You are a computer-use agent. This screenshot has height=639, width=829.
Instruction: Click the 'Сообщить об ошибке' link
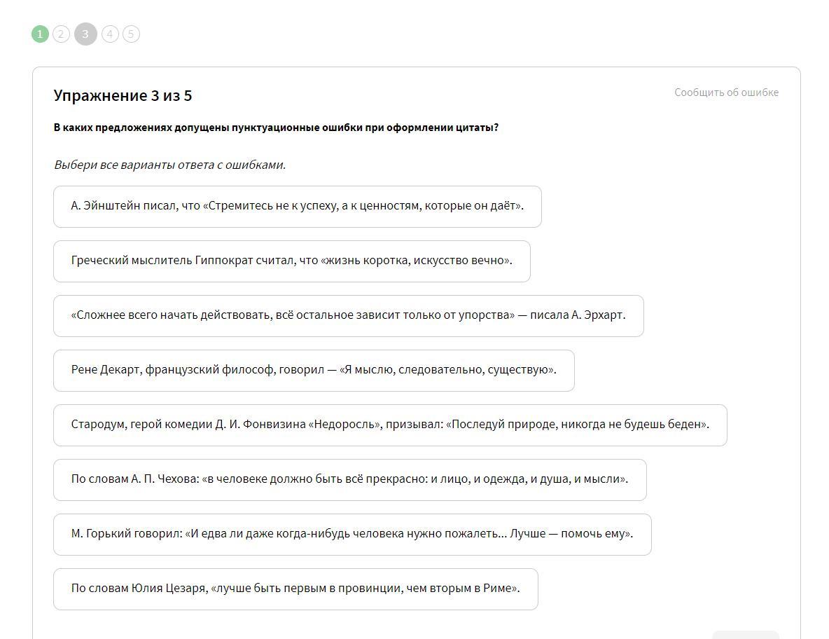(x=726, y=92)
